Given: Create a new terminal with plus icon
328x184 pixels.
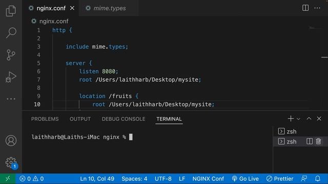Looking at the screenshot, I should tap(291, 119).
